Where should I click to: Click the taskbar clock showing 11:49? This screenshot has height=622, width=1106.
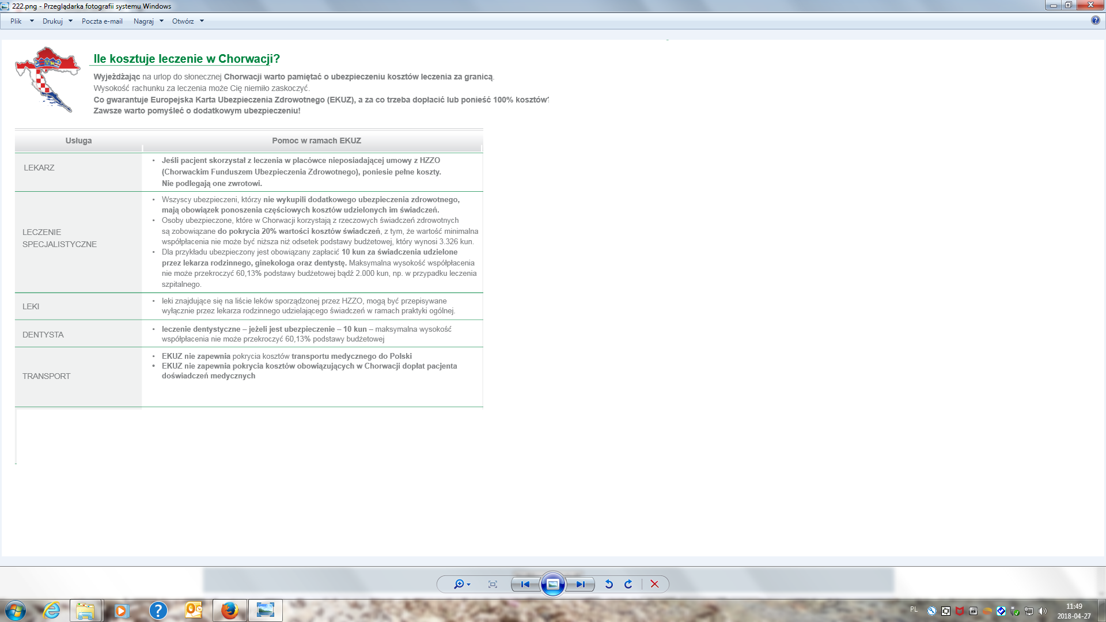tap(1074, 610)
